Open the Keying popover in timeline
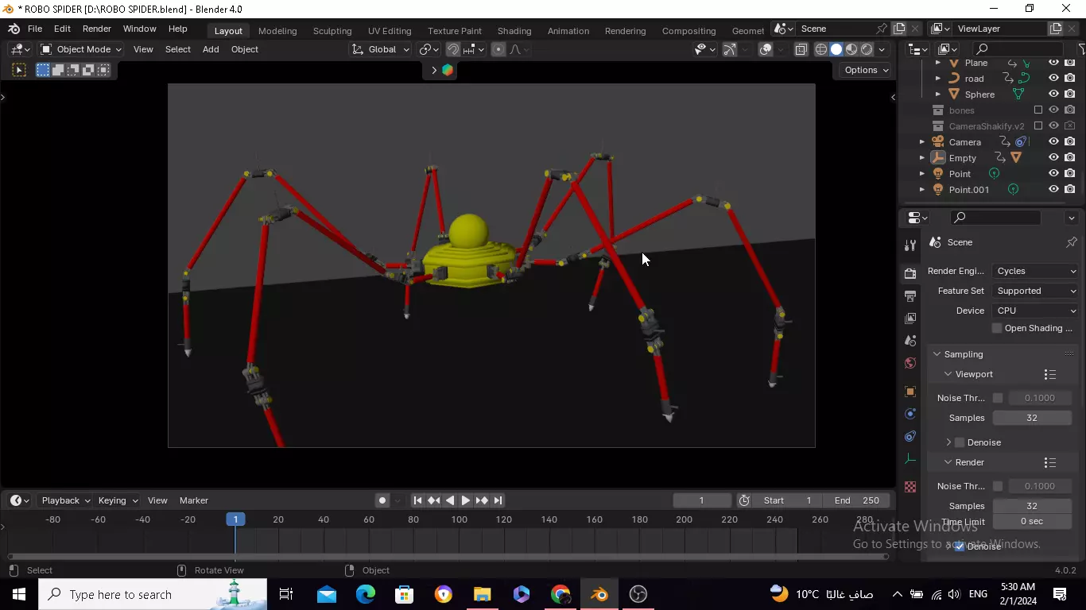Viewport: 1086px width, 610px height. click(x=117, y=500)
